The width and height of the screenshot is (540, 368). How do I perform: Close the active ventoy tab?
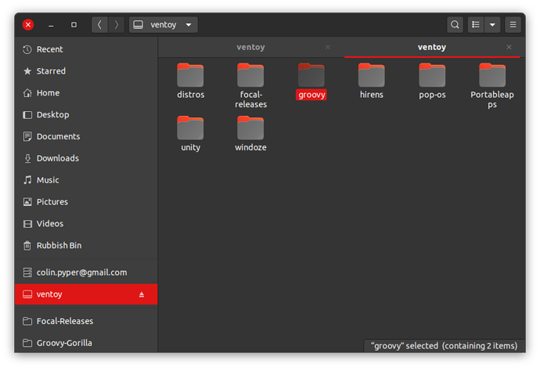click(509, 47)
